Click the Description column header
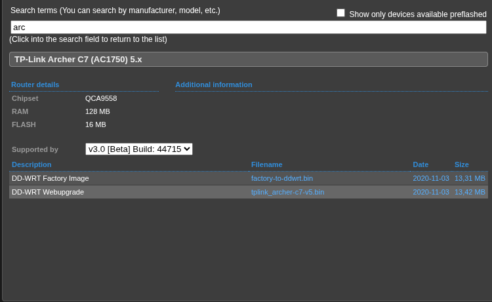The image size is (492, 302). coord(31,164)
